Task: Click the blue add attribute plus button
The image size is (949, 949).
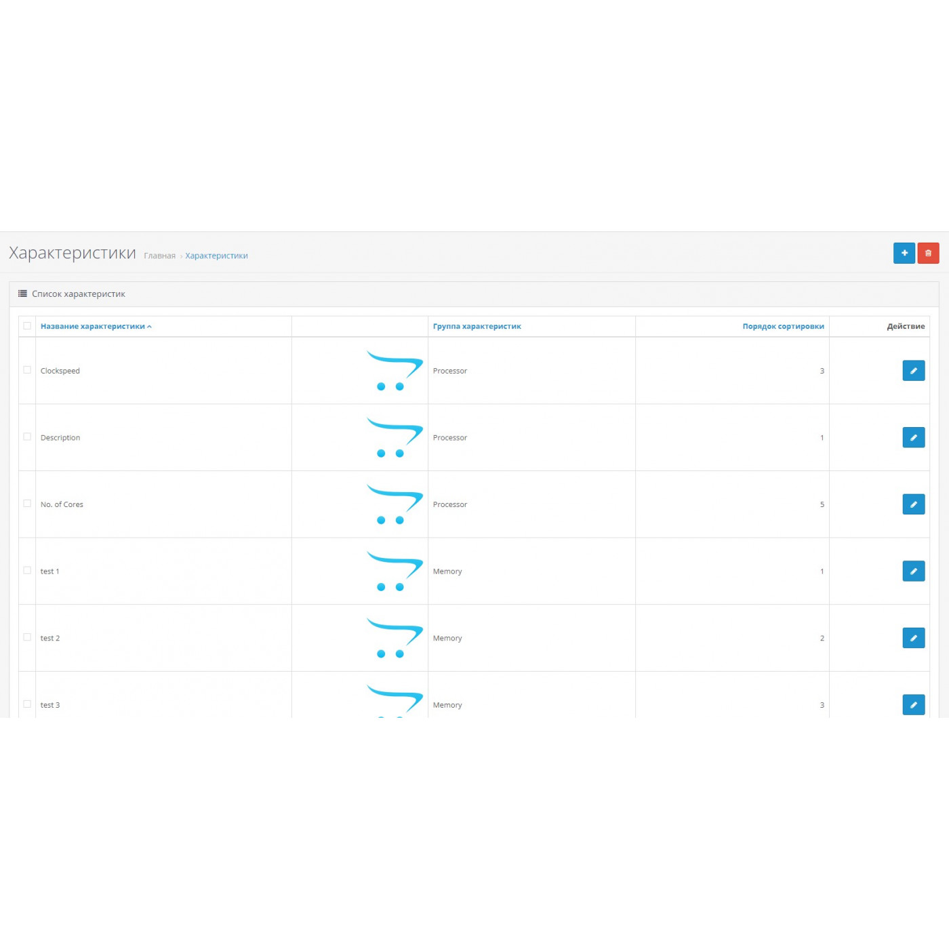Action: click(904, 253)
